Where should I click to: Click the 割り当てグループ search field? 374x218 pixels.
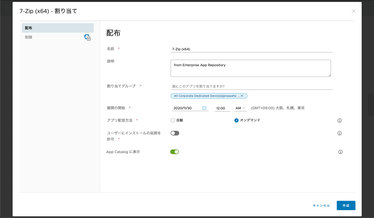pos(251,86)
